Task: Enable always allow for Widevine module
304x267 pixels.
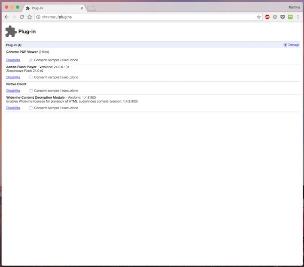Action: (31, 108)
